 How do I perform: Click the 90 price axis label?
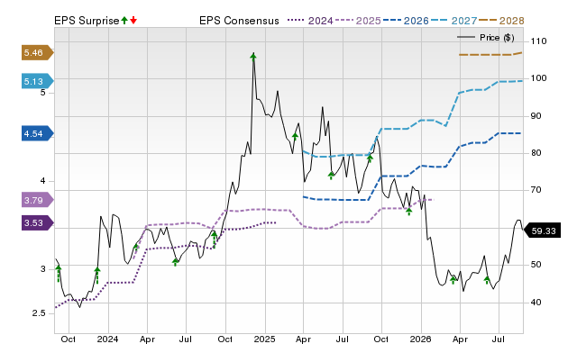pyautogui.click(x=536, y=116)
